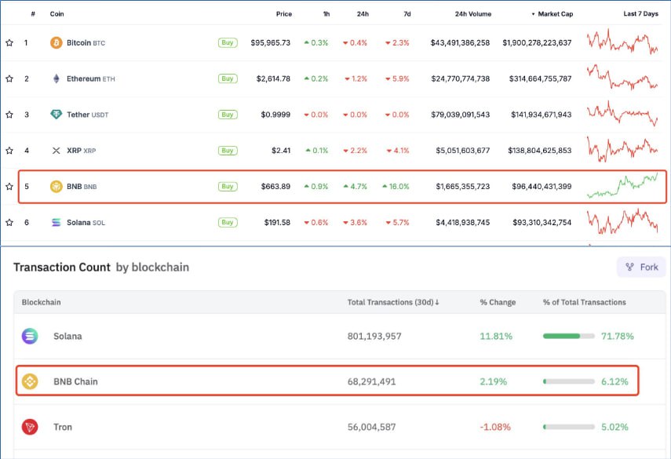Add Solana to favorites via star
Image resolution: width=671 pixels, height=459 pixels.
[9, 223]
